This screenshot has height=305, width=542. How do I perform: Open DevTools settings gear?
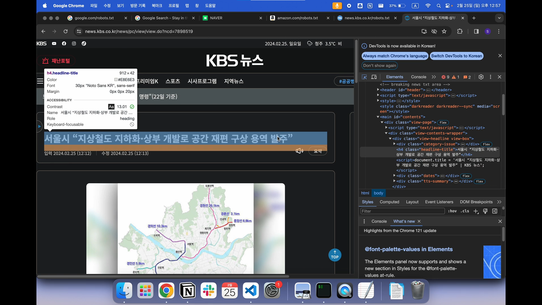481,77
